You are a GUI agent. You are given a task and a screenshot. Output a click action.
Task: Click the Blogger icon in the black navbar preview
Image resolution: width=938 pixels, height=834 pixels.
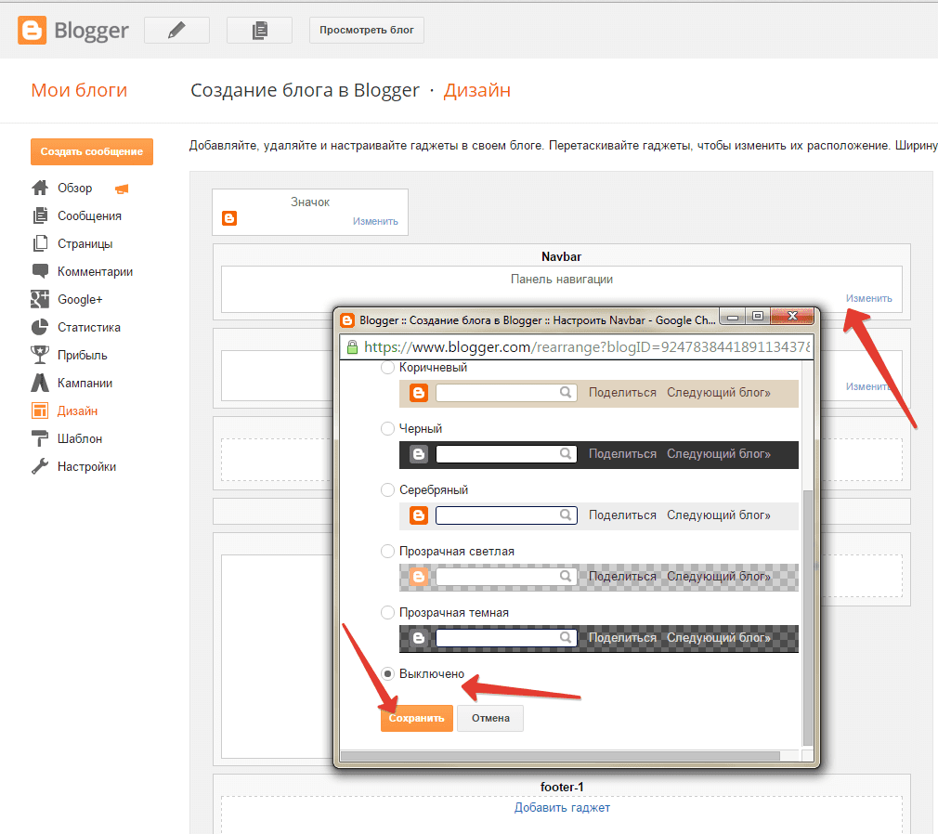pos(419,454)
